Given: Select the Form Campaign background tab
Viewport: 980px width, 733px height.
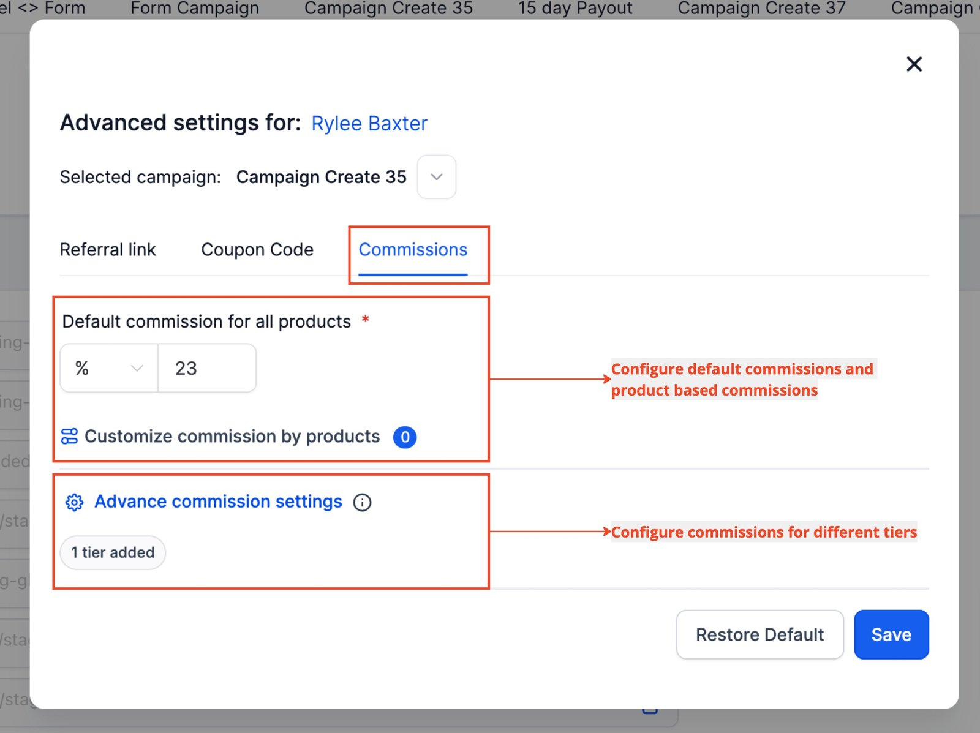Looking at the screenshot, I should pos(195,9).
